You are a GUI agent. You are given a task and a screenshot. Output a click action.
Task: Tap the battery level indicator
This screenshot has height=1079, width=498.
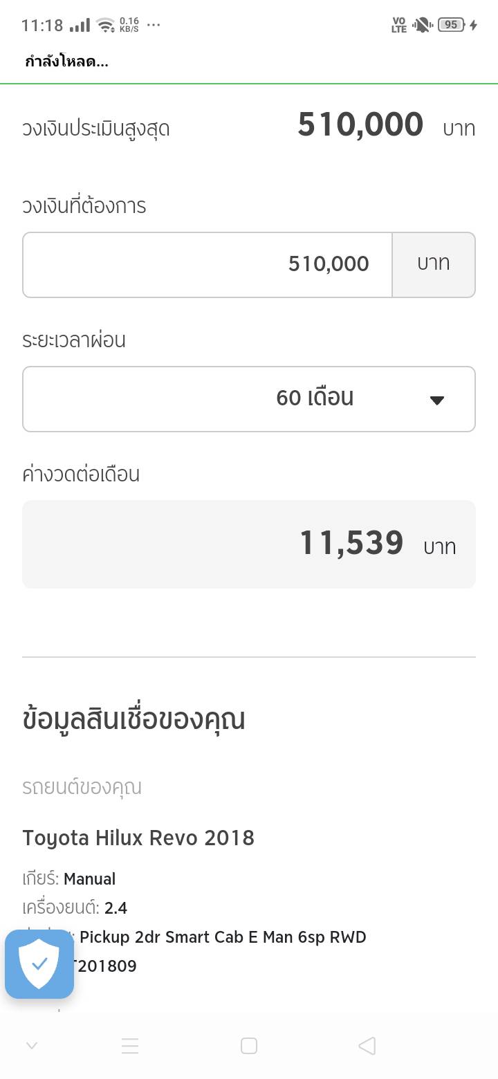click(x=451, y=25)
